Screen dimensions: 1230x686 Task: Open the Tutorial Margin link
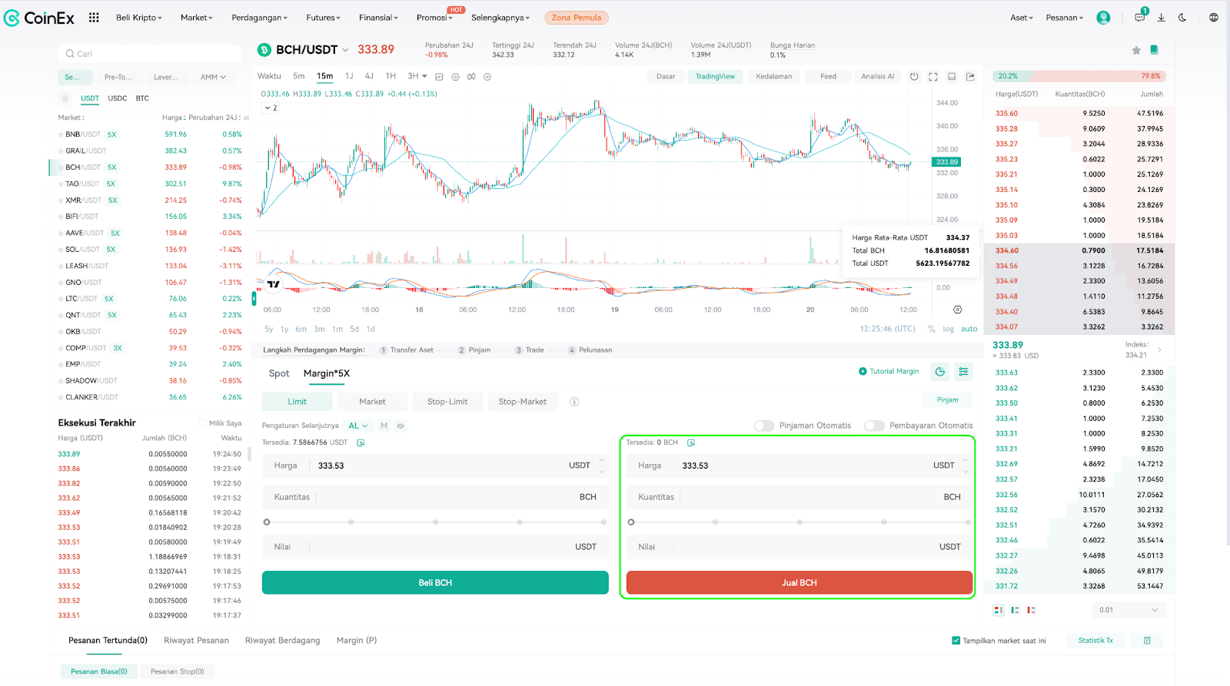(x=889, y=372)
